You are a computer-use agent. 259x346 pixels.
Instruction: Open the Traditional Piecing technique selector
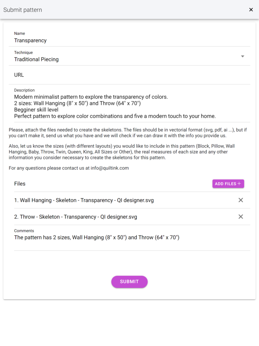(129, 56)
